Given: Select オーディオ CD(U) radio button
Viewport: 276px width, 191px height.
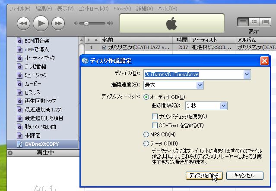Looking at the screenshot, I should 146,97.
